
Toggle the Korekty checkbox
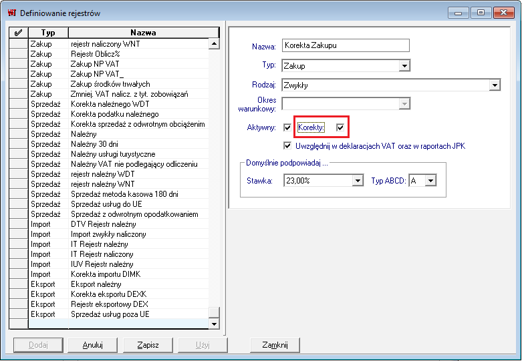(340, 127)
